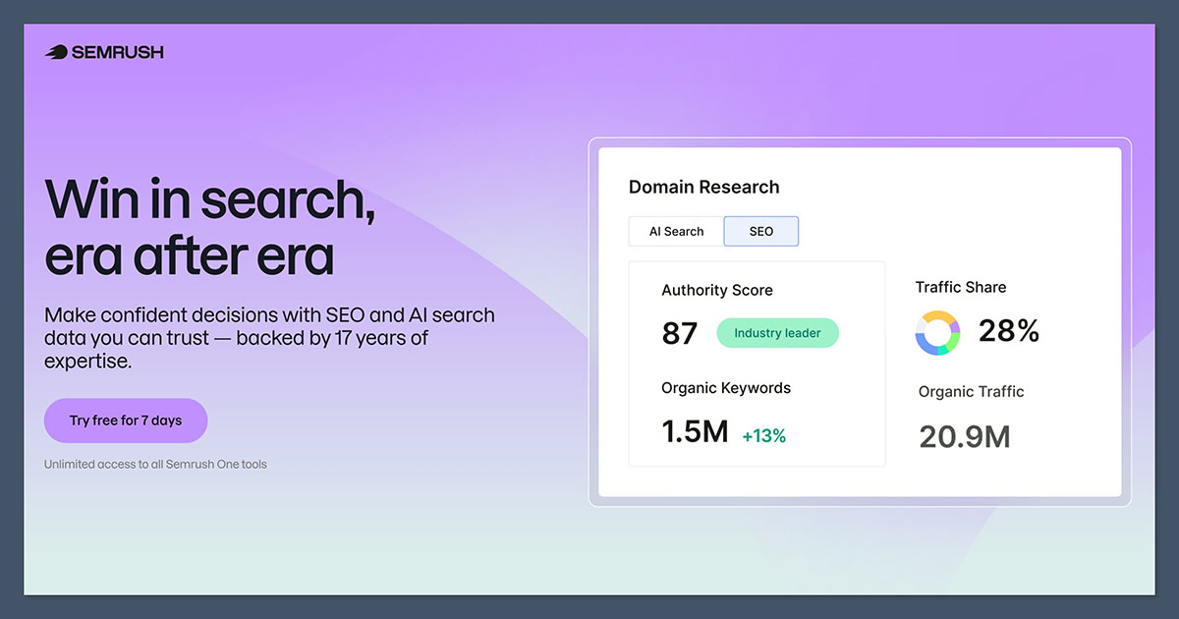Image resolution: width=1179 pixels, height=619 pixels.
Task: Click the Organic Keywords label
Action: [x=726, y=388]
